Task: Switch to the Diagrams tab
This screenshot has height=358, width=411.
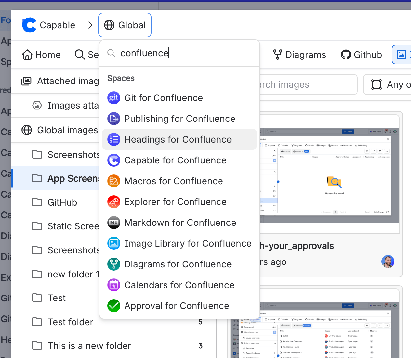Action: (x=299, y=55)
